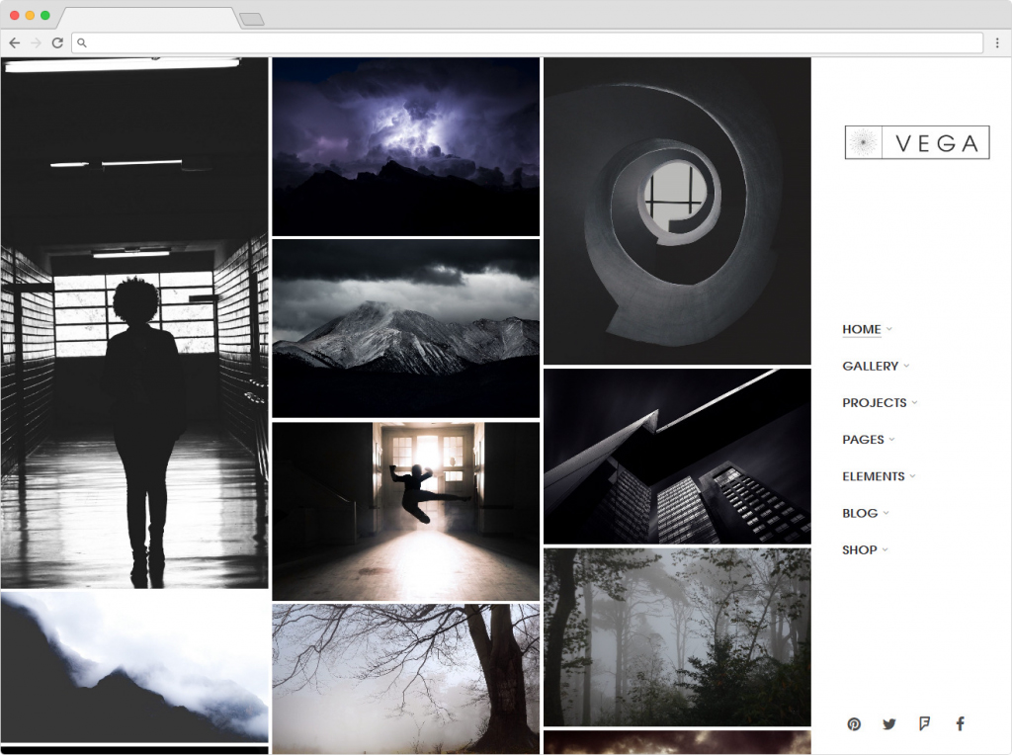
Task: Expand the Elements dropdown chevron
Action: 912,476
